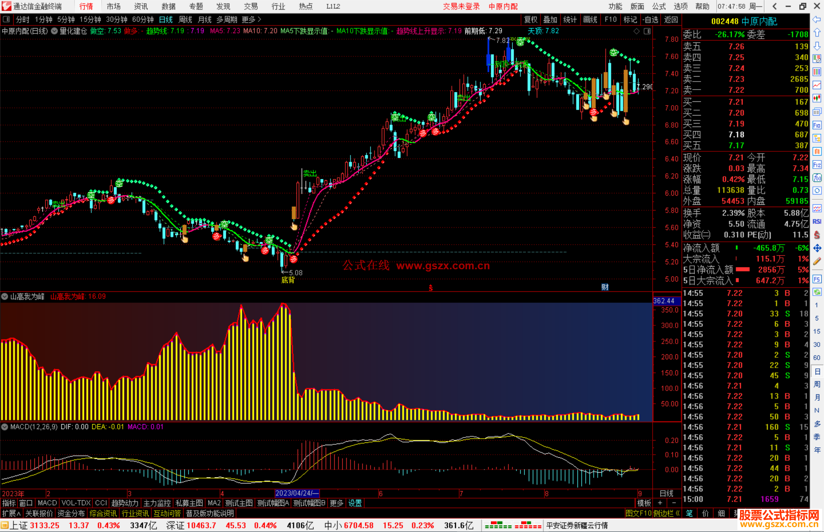Open the 资讯 menu in top bar
Image resolution: width=824 pixels, height=532 pixels.
pyautogui.click(x=141, y=6)
